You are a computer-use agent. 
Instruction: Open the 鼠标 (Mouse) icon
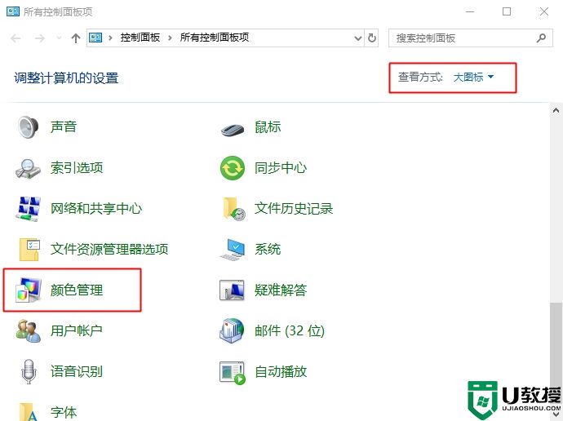coord(233,127)
